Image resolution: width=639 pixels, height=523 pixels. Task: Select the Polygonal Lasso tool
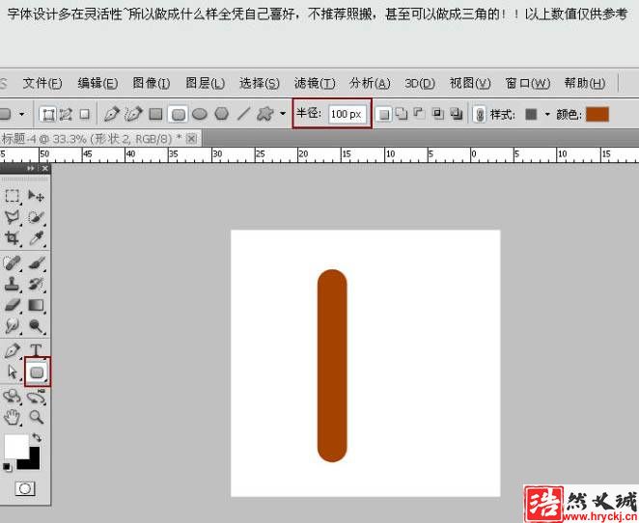13,217
